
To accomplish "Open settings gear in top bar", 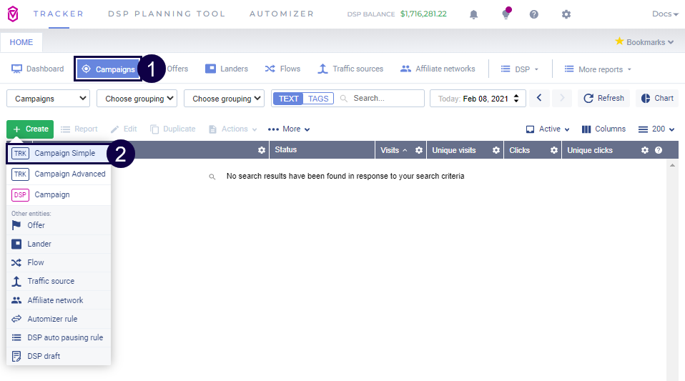I will tap(566, 14).
